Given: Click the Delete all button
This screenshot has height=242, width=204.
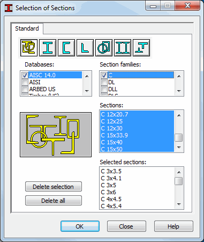Looking at the screenshot, I should [54, 201].
